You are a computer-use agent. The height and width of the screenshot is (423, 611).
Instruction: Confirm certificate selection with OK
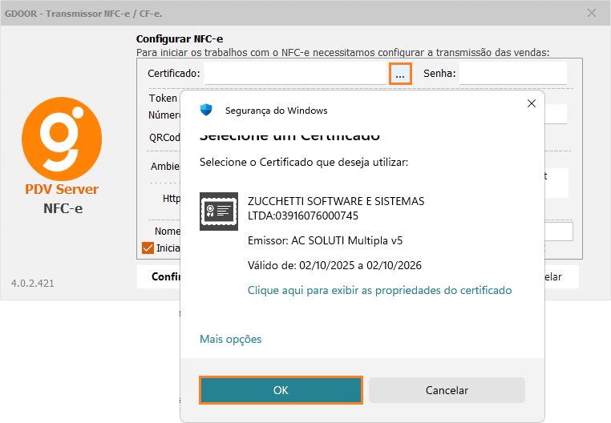(281, 390)
